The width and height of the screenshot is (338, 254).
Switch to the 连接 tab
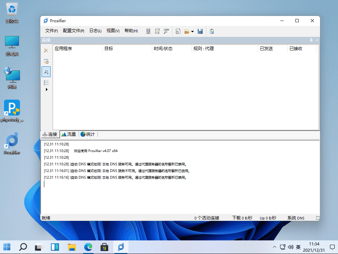(x=50, y=134)
